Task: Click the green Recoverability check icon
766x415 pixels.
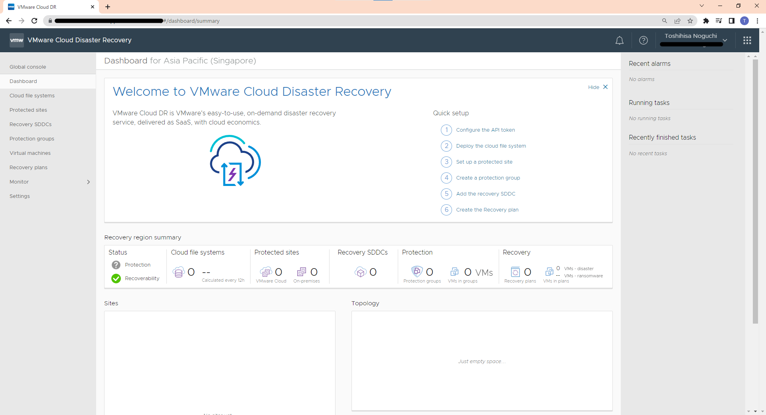Action: coord(116,279)
